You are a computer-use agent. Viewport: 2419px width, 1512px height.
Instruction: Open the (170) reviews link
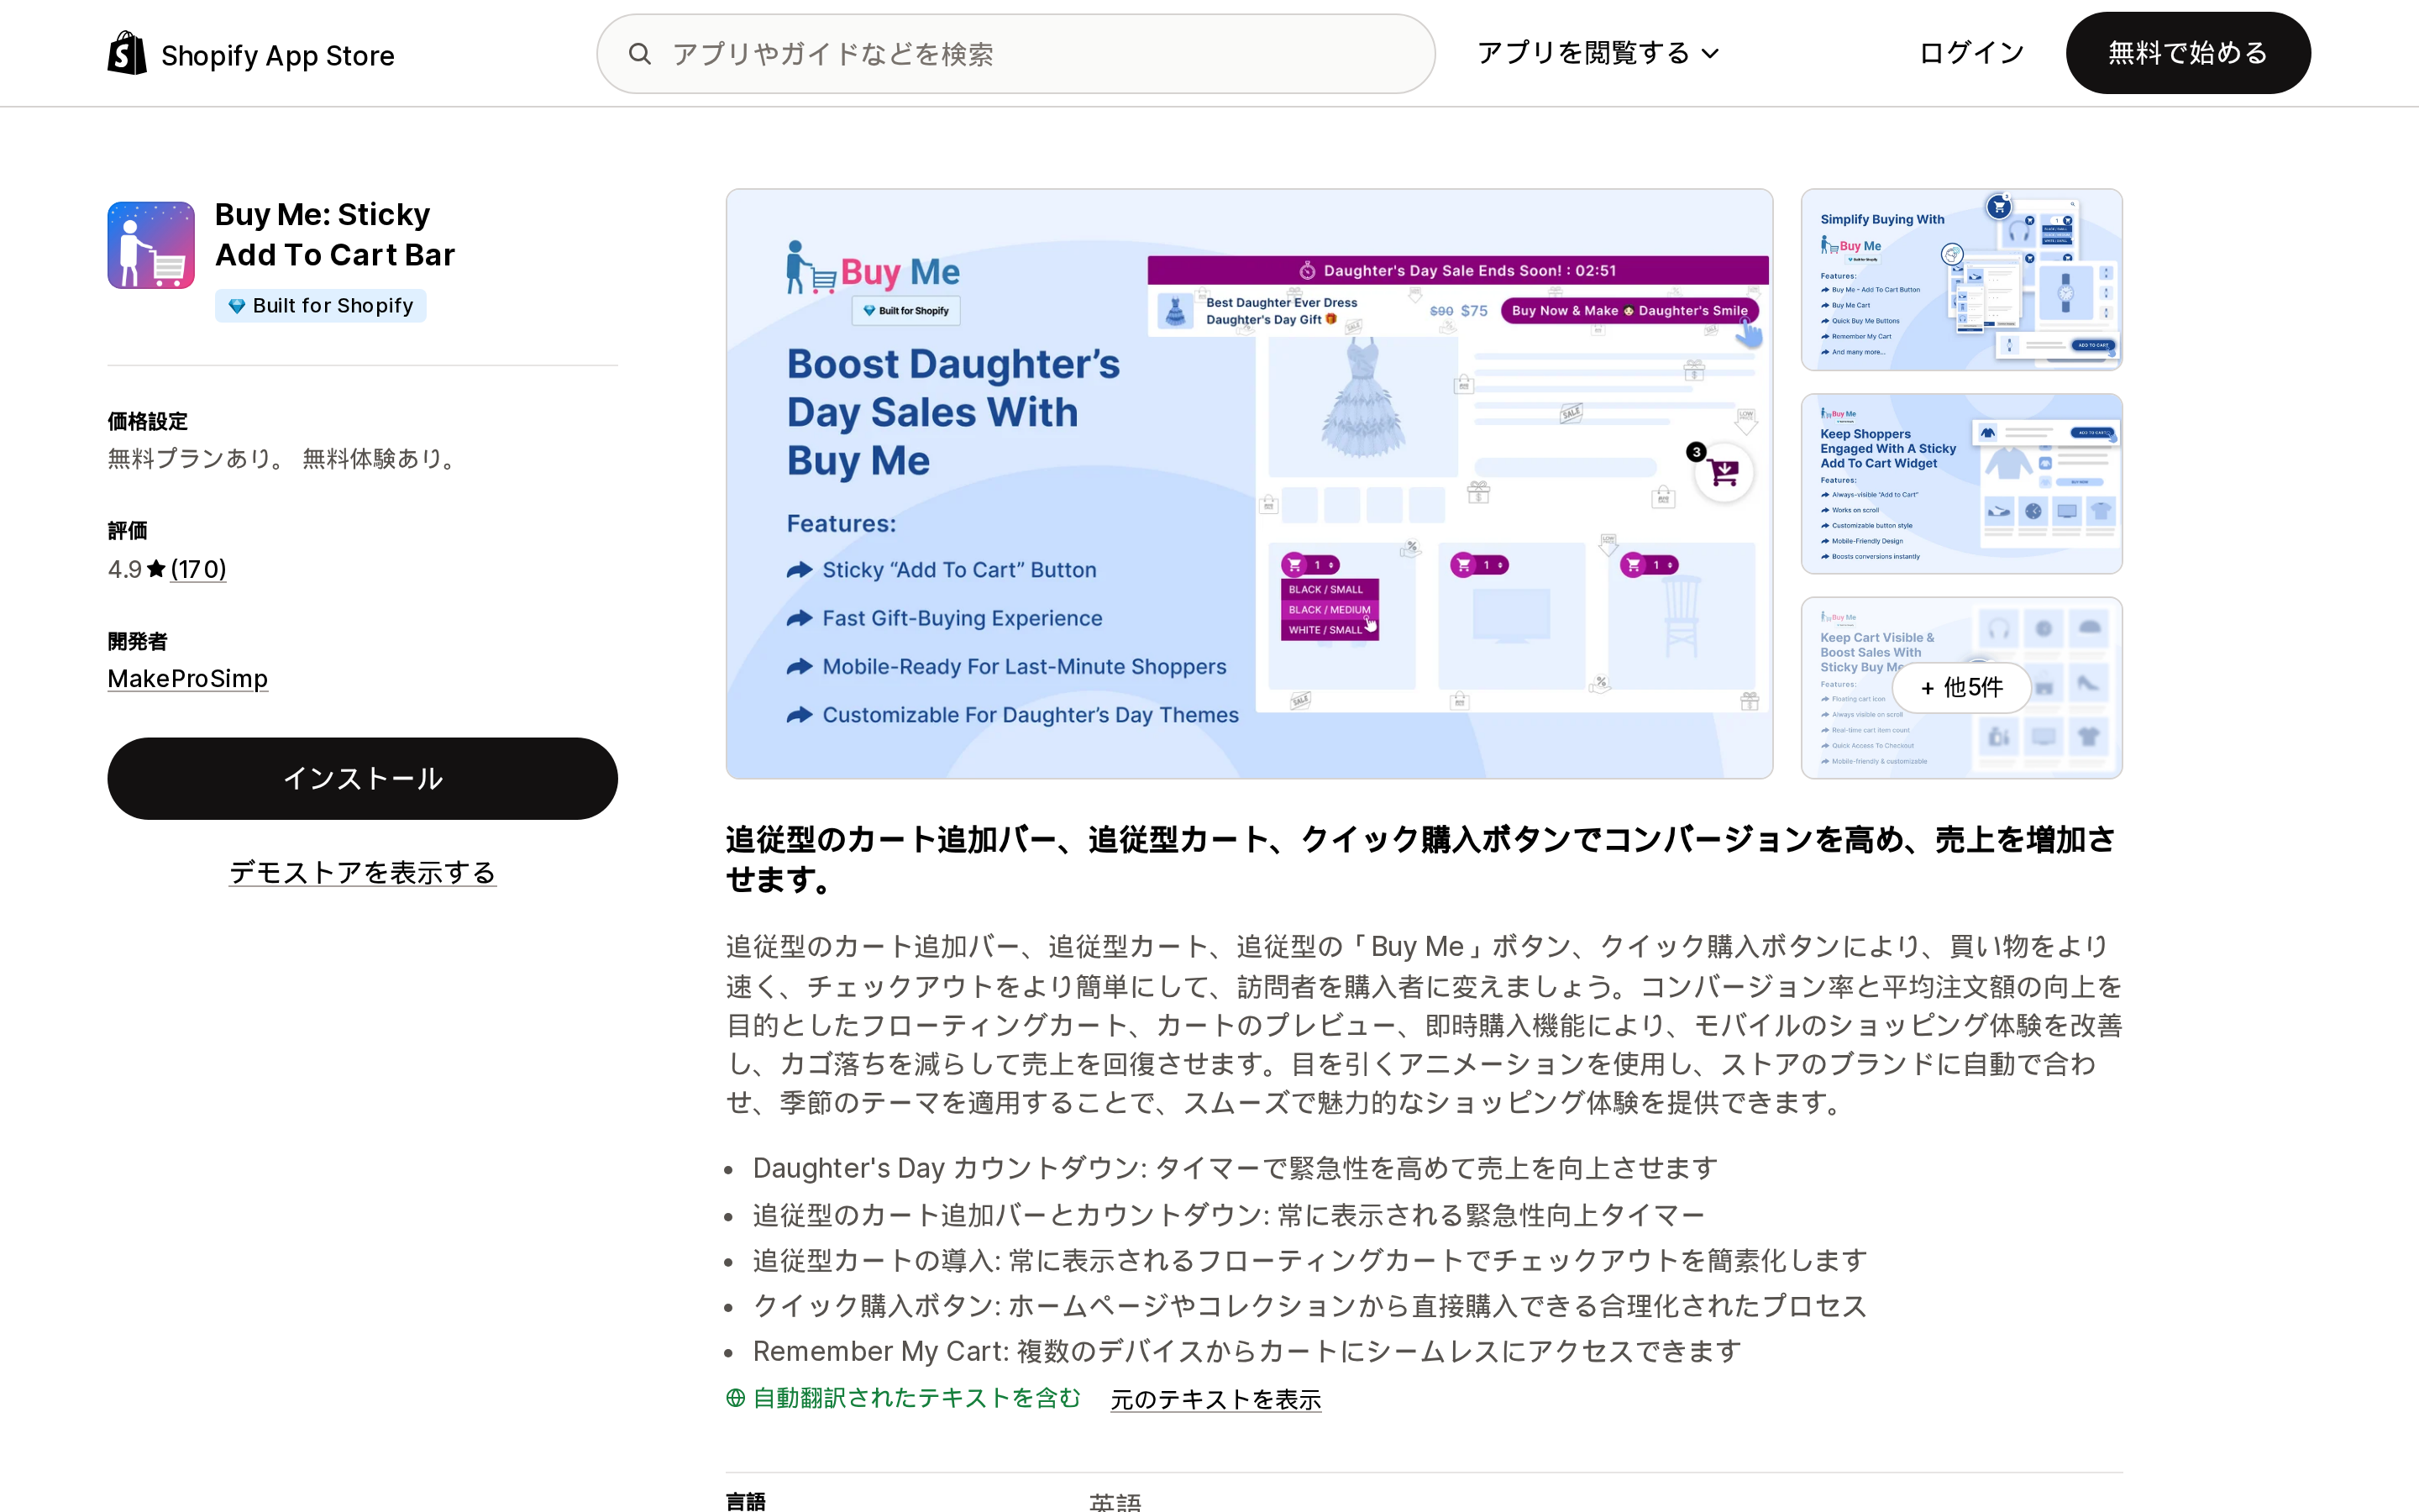click(x=198, y=569)
